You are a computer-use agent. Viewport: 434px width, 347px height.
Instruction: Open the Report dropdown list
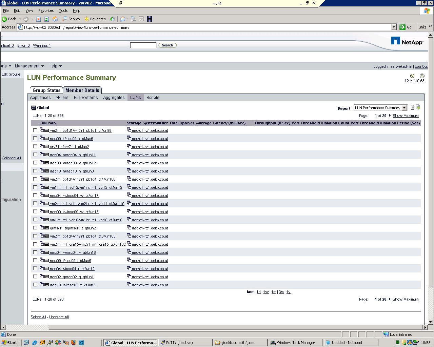pyautogui.click(x=380, y=108)
